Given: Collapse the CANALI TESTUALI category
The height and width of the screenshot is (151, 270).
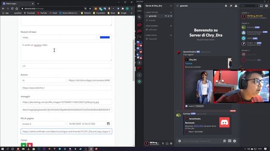Looking at the screenshot, I should pos(152,12).
